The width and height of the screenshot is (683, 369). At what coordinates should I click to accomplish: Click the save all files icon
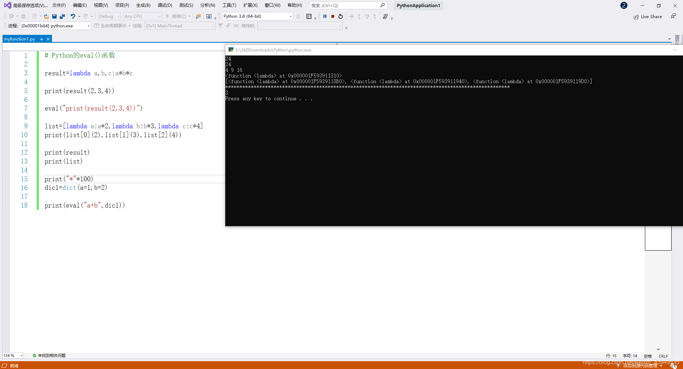click(x=62, y=16)
